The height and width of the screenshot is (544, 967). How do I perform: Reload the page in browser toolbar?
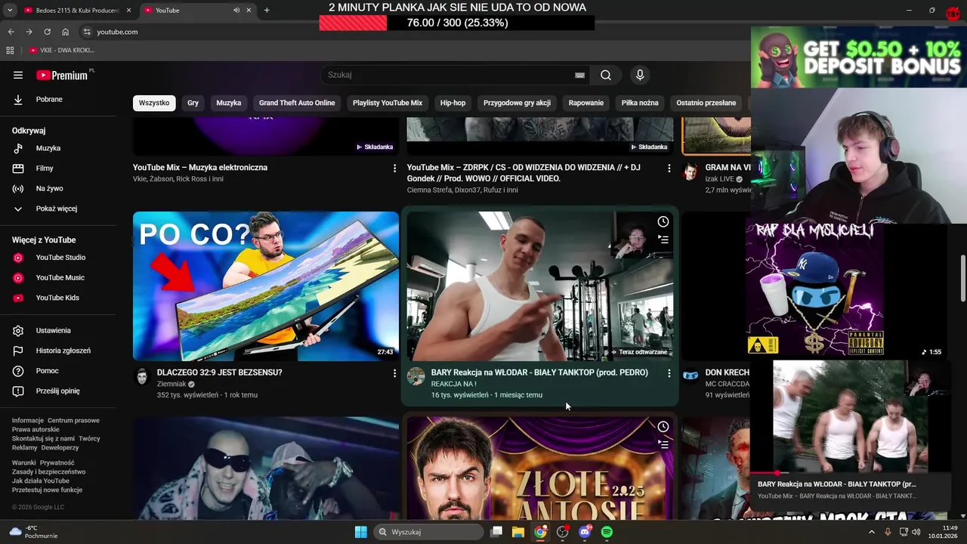pyautogui.click(x=47, y=32)
